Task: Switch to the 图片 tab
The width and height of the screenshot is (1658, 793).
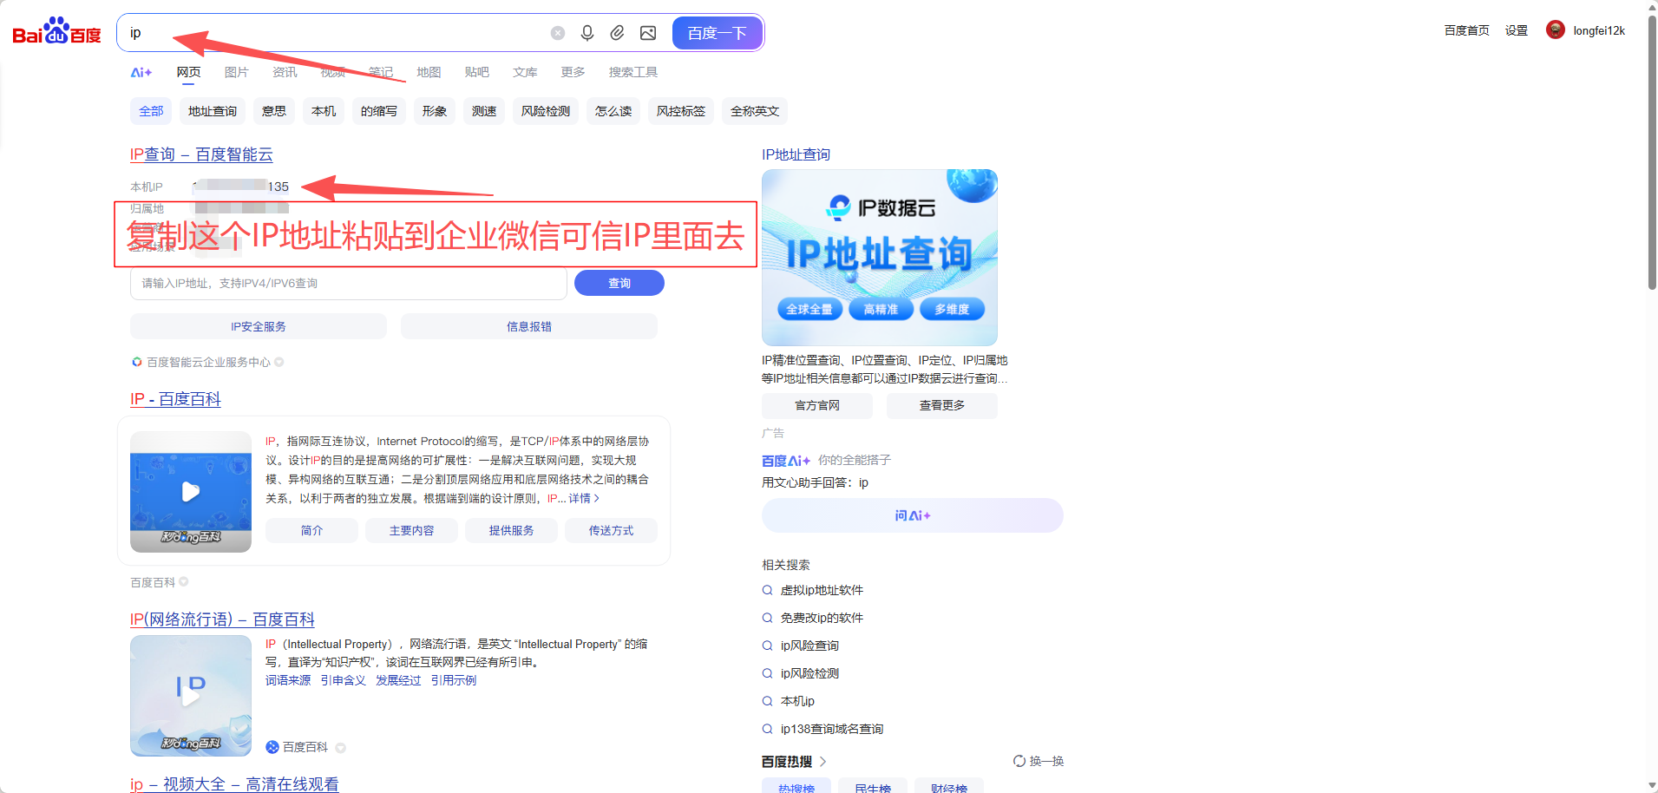Action: coord(236,72)
